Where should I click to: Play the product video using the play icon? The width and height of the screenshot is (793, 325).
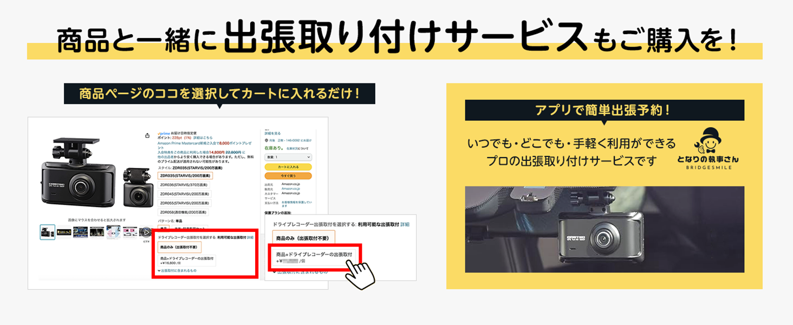[x=145, y=232]
